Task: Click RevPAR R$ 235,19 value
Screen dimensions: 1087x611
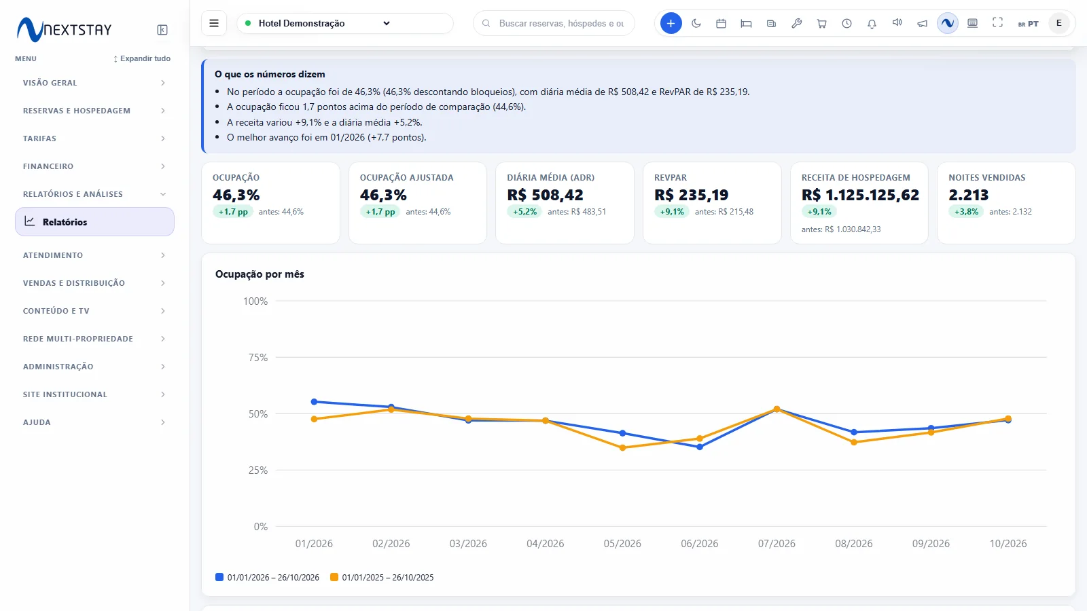Action: click(692, 195)
